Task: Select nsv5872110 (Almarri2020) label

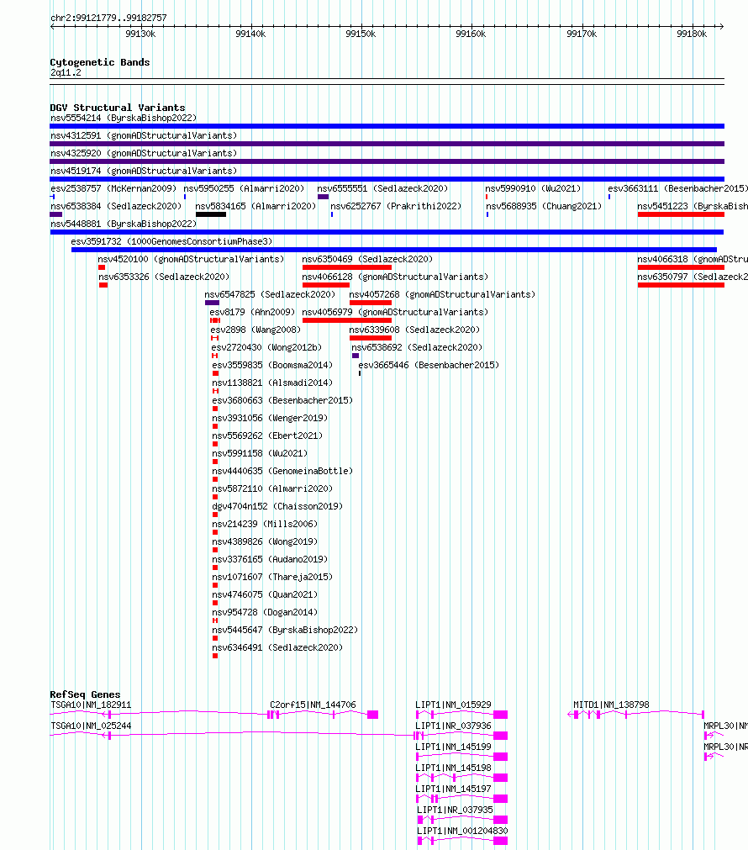Action: tap(272, 489)
